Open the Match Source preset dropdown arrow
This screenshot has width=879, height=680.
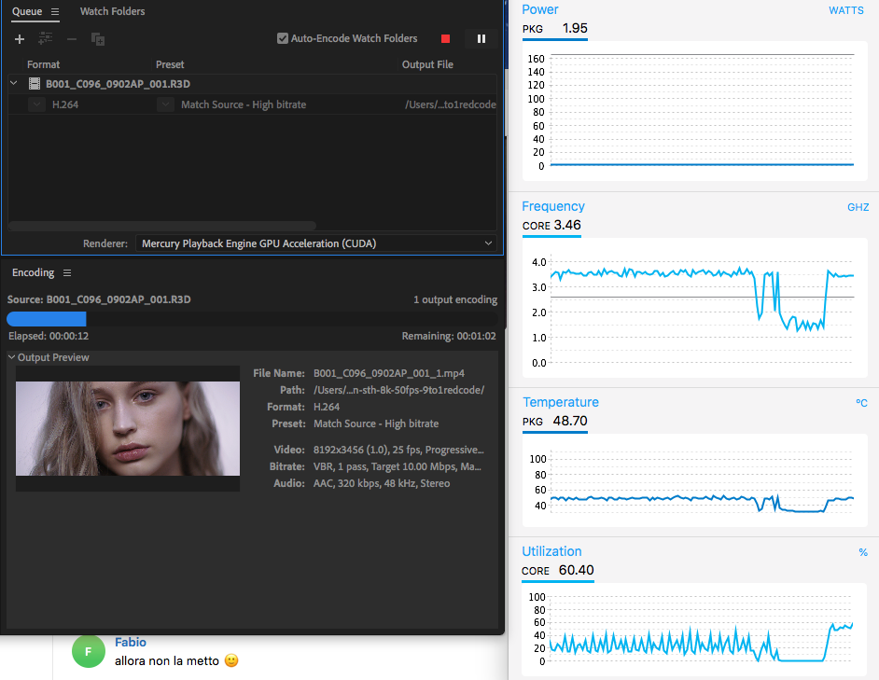[165, 104]
